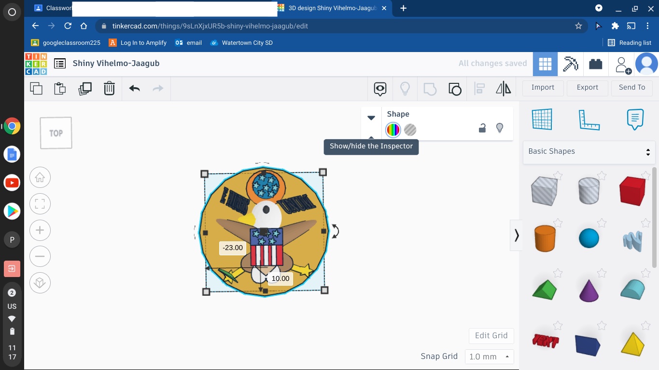The width and height of the screenshot is (659, 370).
Task: Click the Export button
Action: [x=588, y=87]
